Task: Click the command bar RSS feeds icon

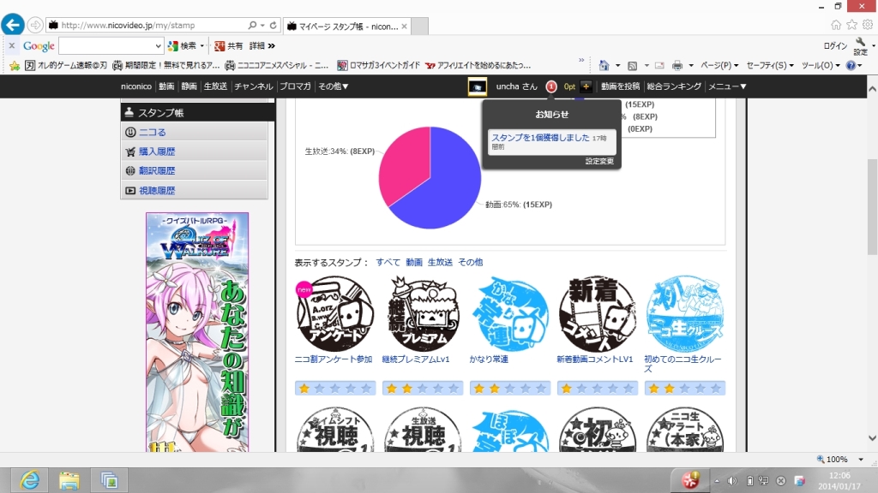Action: click(x=632, y=65)
